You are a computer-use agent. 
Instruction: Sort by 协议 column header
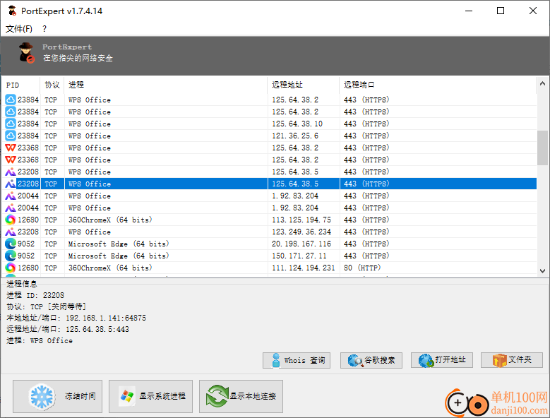[x=52, y=85]
